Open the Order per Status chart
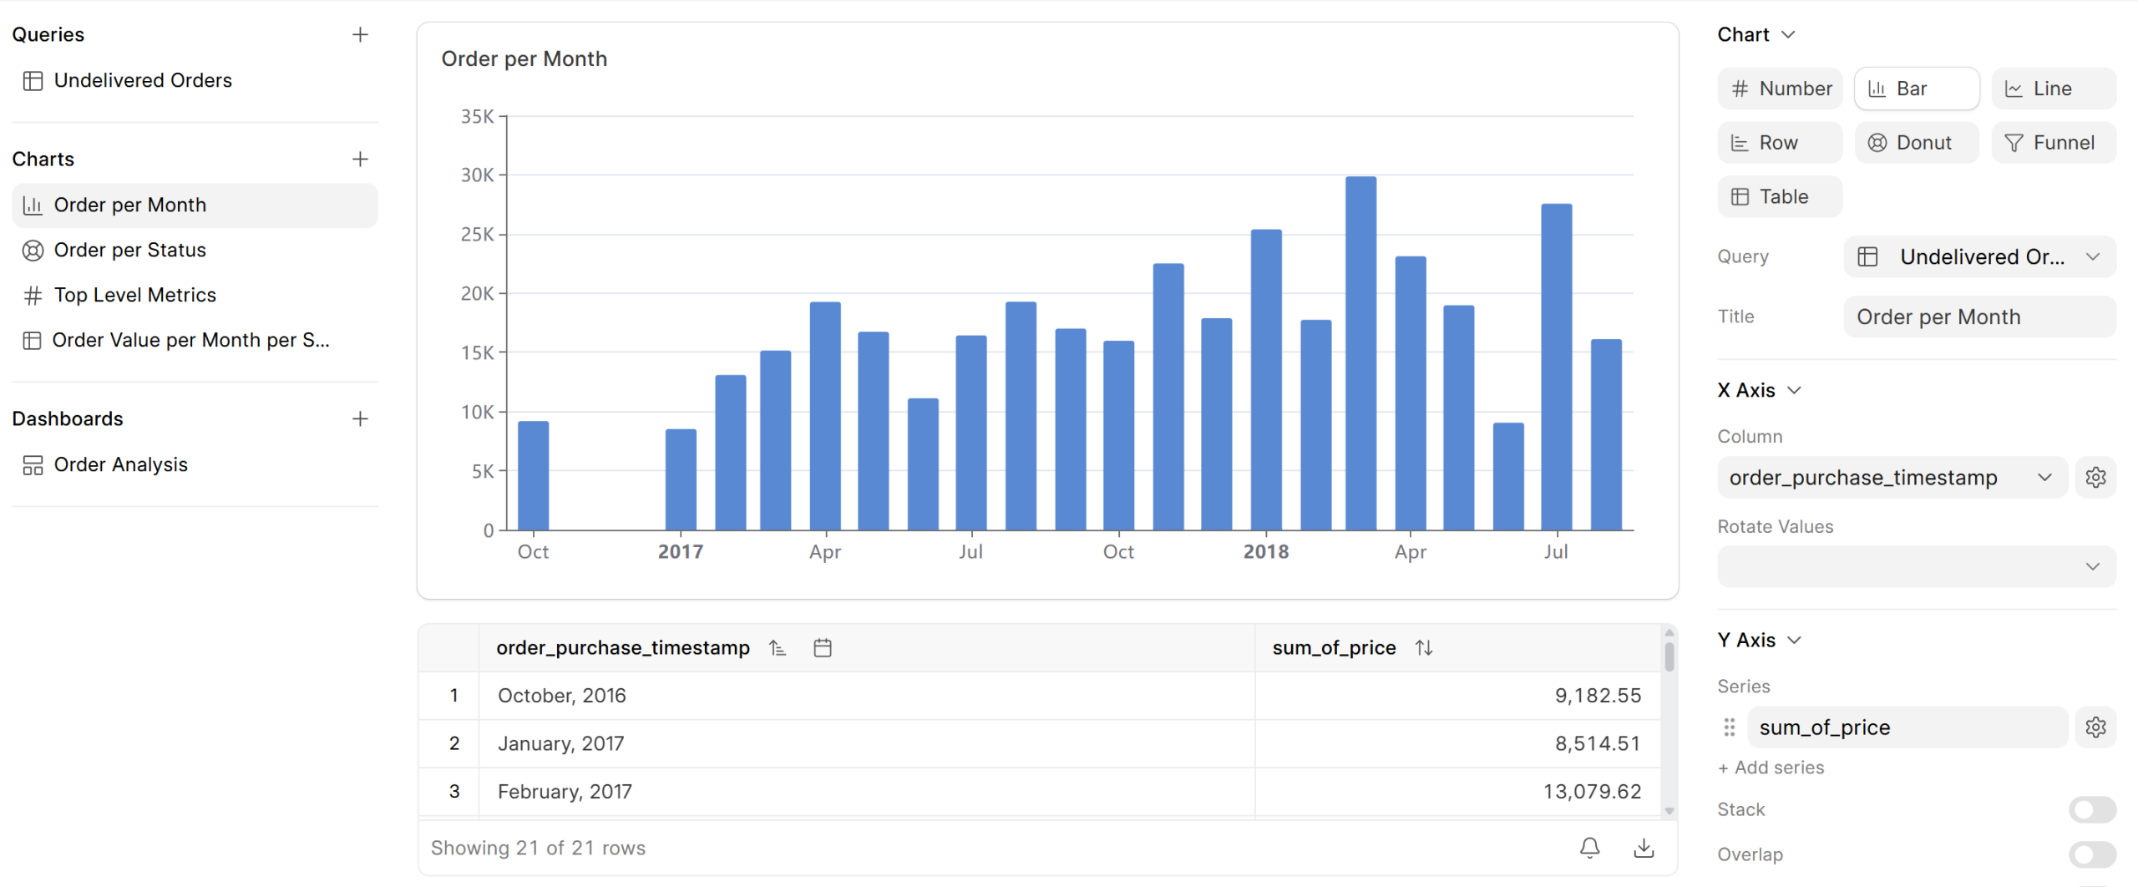Screen dimensions: 2138x887 tap(129, 250)
